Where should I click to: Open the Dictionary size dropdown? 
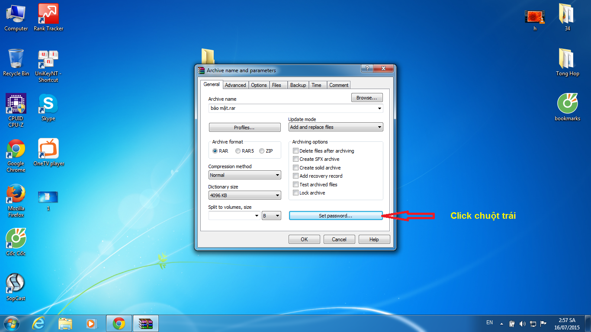coord(244,195)
